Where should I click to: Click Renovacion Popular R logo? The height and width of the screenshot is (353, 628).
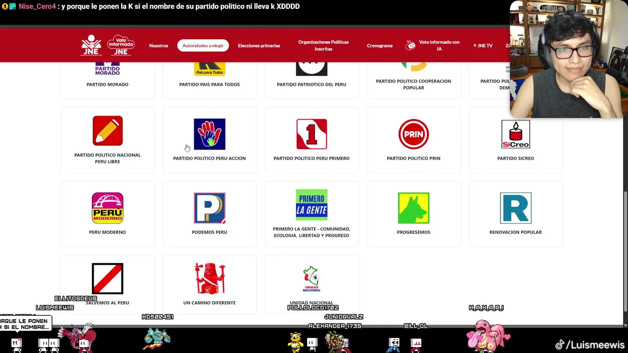(x=516, y=208)
